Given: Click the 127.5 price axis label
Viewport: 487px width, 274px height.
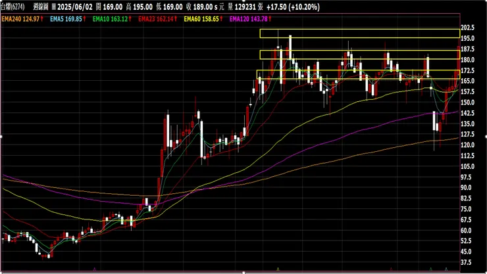Looking at the screenshot, I should click(x=467, y=135).
